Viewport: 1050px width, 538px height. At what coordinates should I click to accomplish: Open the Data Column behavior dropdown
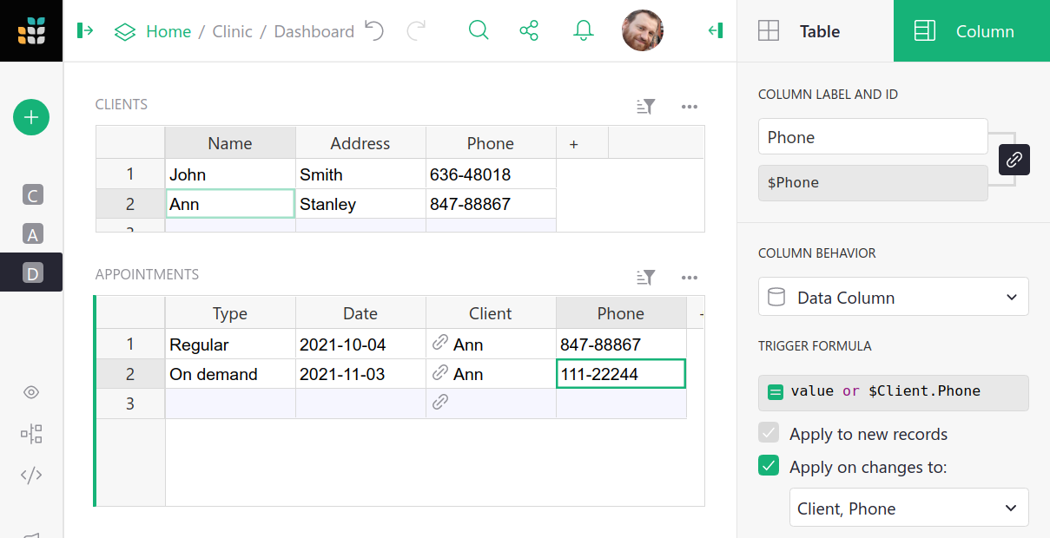pyautogui.click(x=893, y=296)
